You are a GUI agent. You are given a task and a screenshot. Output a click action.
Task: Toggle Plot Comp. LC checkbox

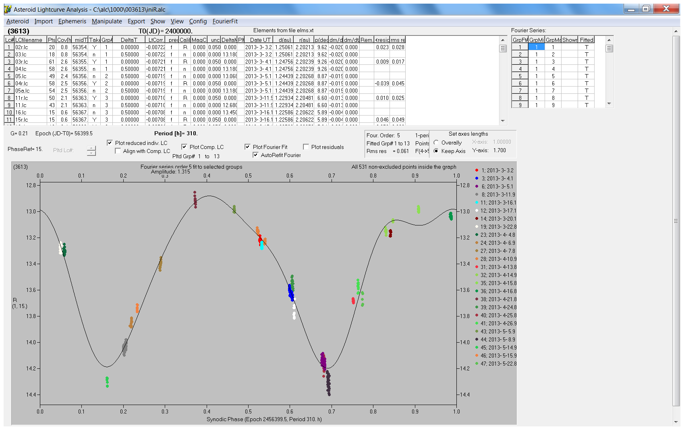184,147
